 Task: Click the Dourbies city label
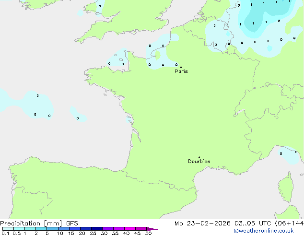tap(199, 161)
